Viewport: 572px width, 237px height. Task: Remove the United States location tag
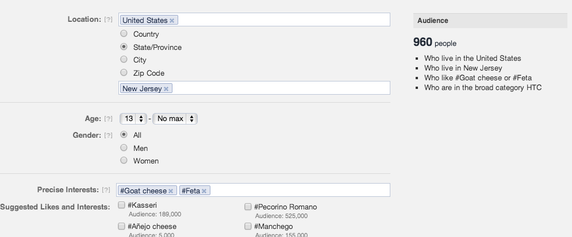(172, 21)
